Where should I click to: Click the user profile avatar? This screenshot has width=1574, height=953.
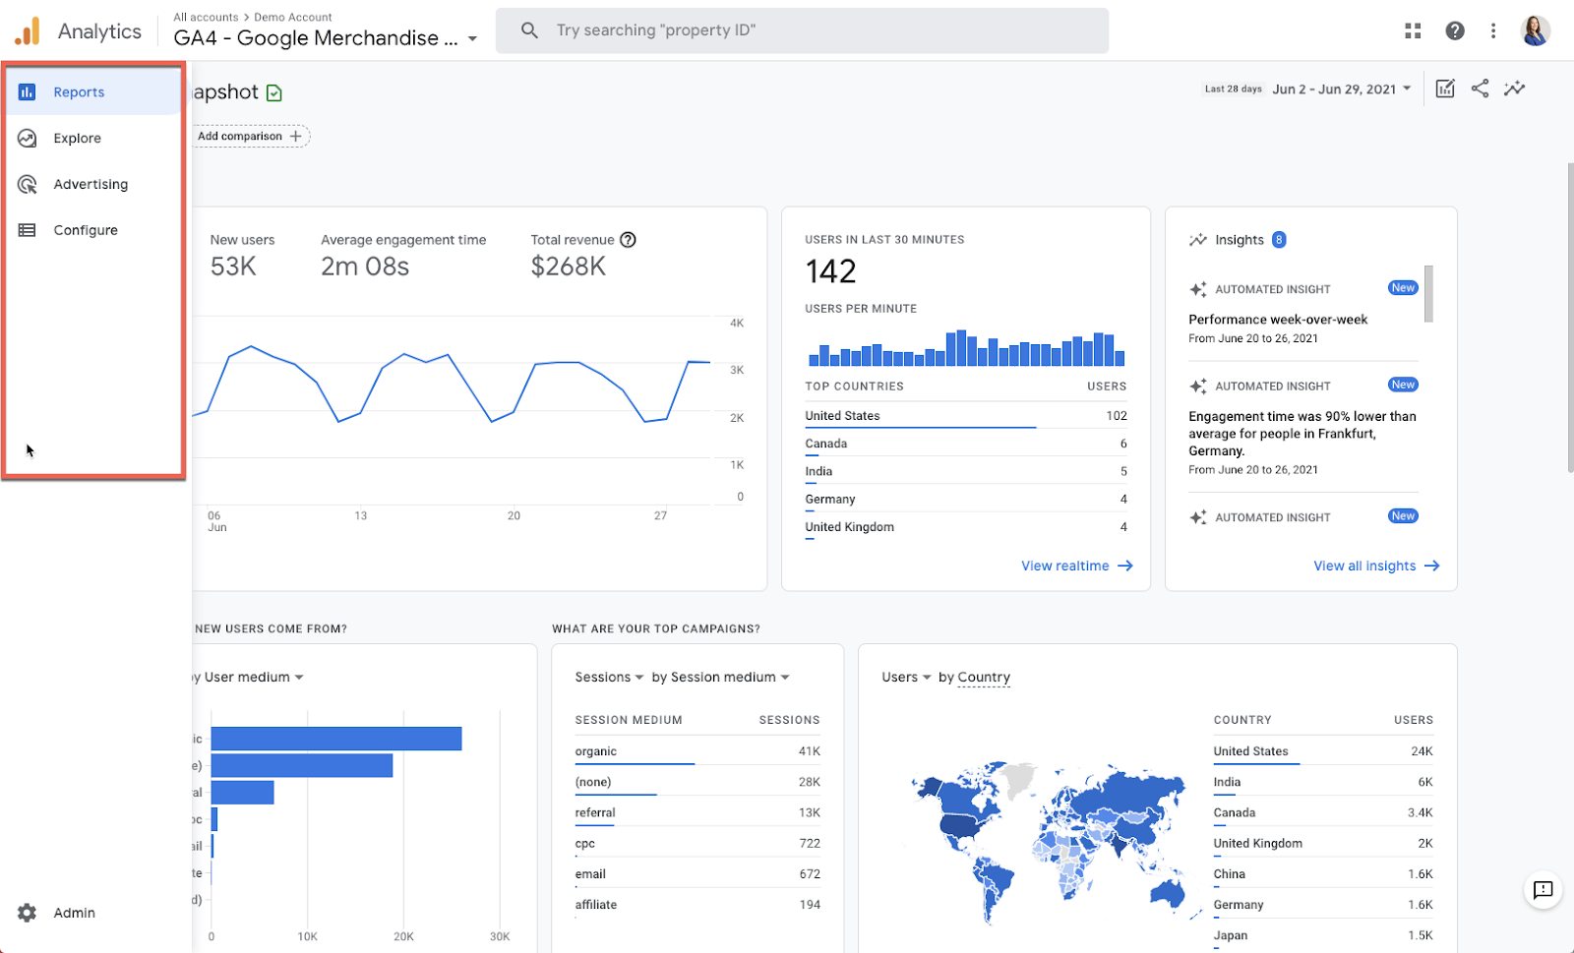[x=1535, y=30]
